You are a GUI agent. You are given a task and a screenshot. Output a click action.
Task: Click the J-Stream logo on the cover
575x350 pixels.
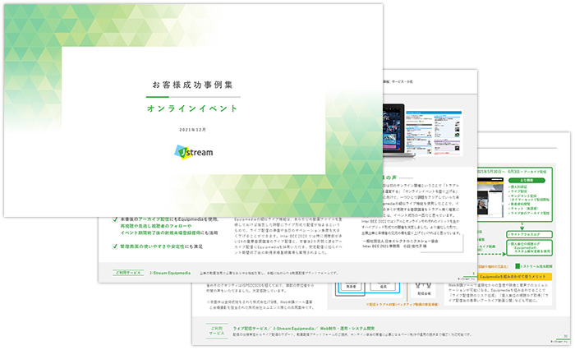(x=194, y=152)
